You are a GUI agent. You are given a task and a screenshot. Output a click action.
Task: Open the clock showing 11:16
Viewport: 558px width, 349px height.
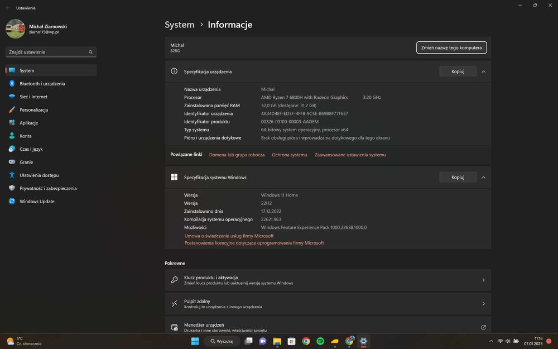pos(533,341)
